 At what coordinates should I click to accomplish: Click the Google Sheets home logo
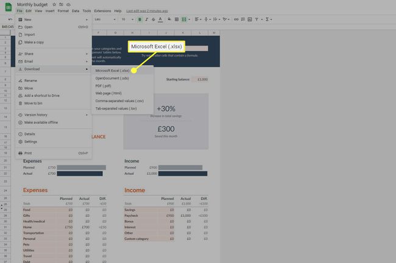tap(9, 7)
